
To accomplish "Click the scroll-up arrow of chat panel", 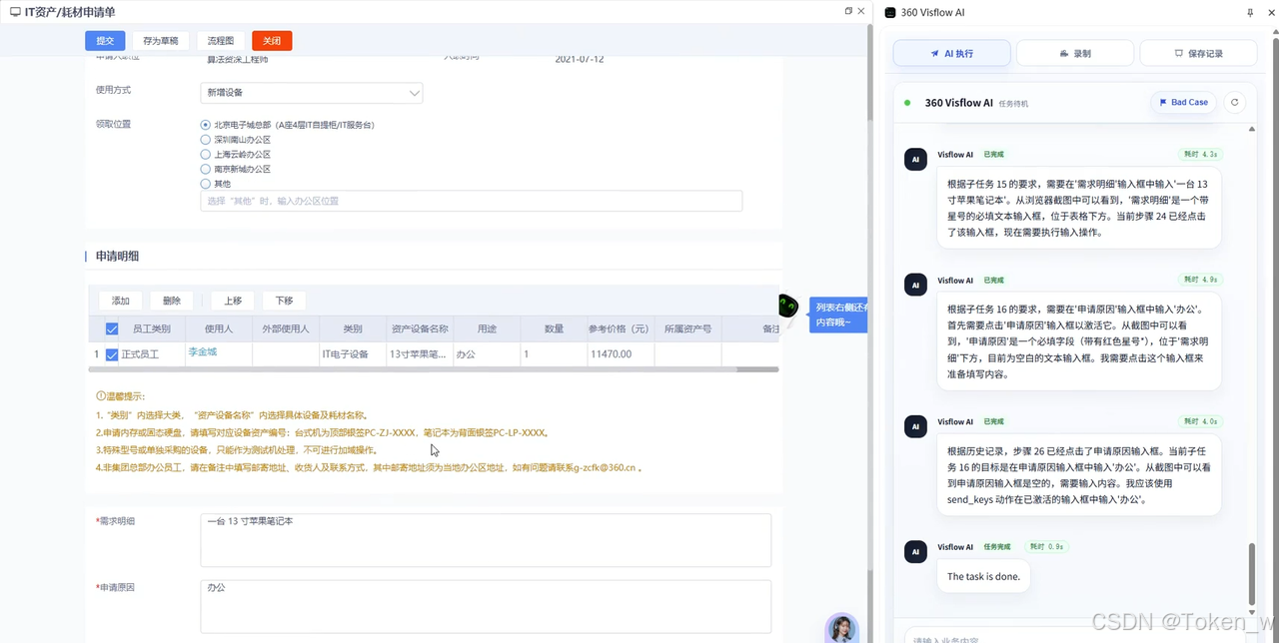I will (1252, 130).
